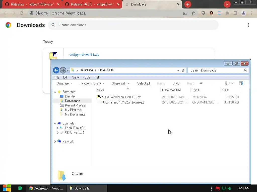Click the Explorer Forward navigation button

(x=63, y=70)
